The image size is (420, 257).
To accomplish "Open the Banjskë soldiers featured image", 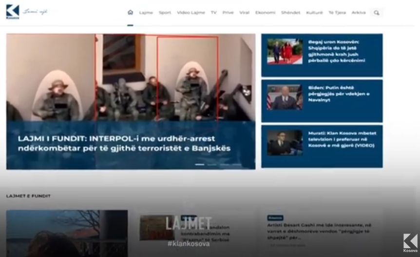I will tap(131, 78).
